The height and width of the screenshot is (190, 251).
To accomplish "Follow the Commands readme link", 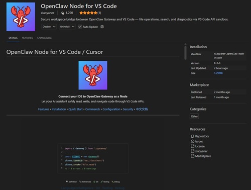I will [92, 109].
